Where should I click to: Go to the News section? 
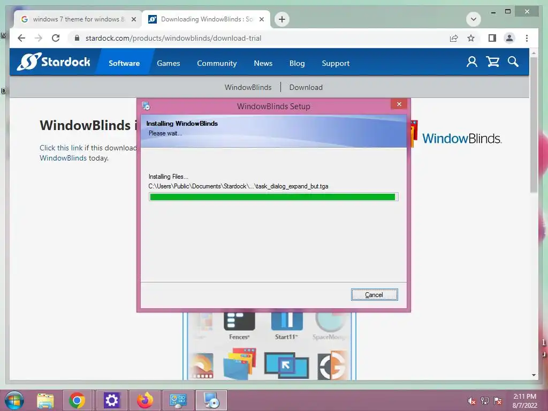click(x=263, y=63)
